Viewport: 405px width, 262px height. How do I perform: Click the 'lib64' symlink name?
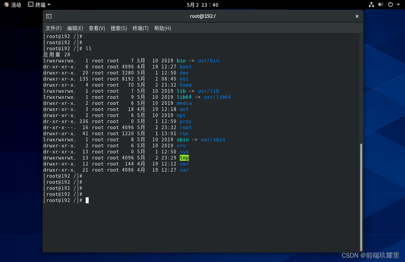click(184, 97)
